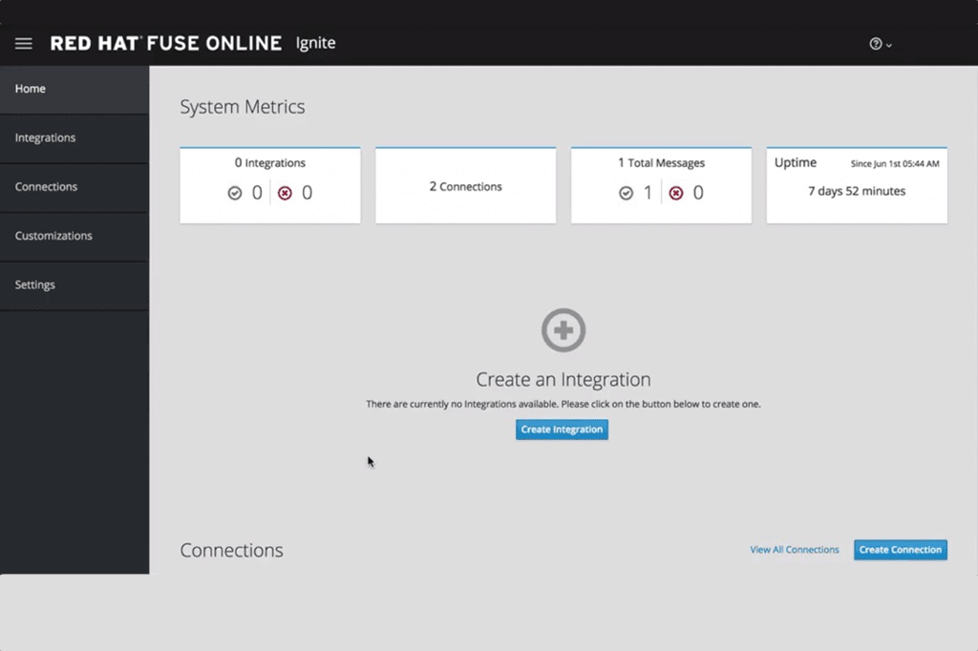Click the no Integrations available message
This screenshot has height=651, width=978.
[563, 404]
